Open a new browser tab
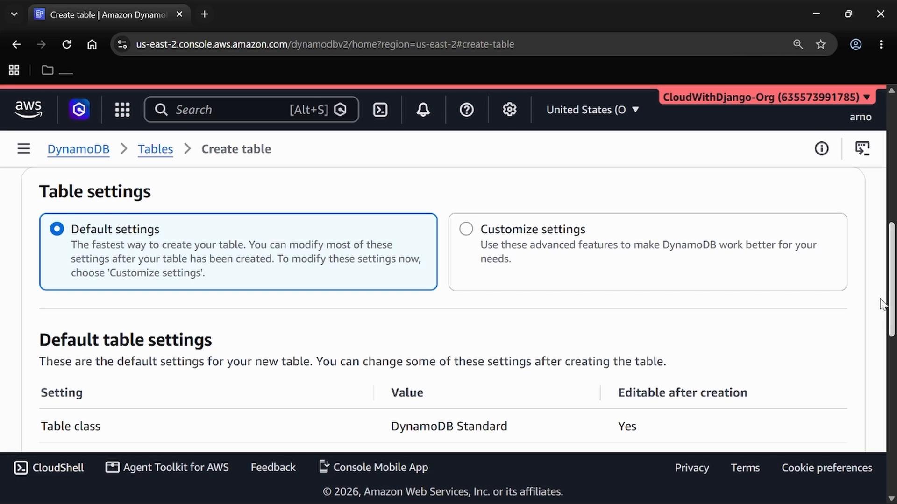897x504 pixels. (205, 14)
